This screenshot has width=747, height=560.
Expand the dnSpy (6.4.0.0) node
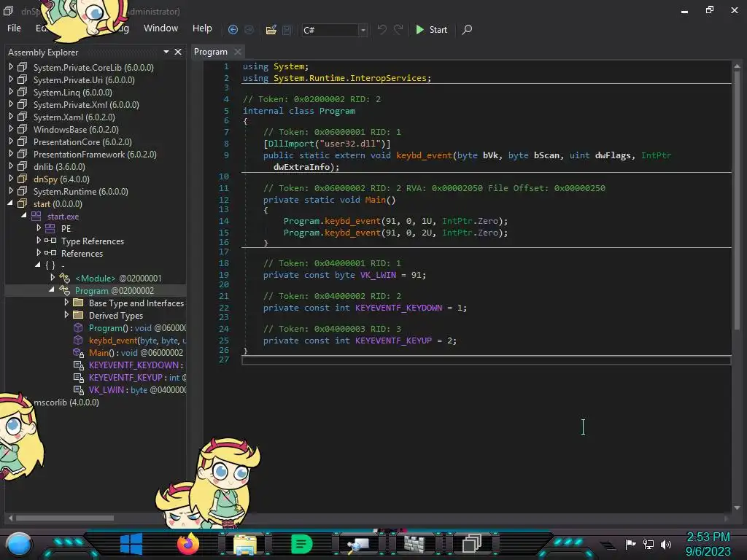click(11, 179)
